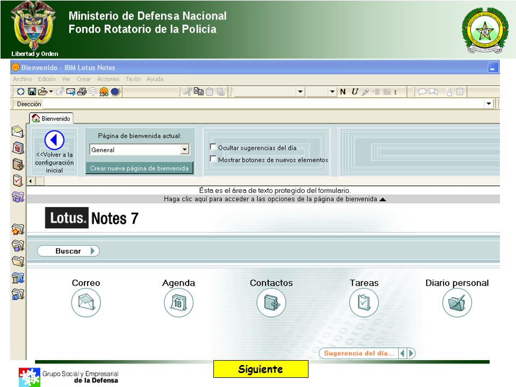Open the Ayuda menu

[155, 79]
